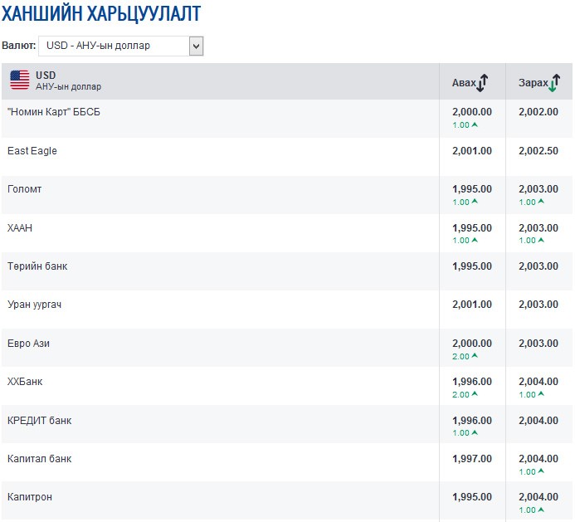Click ХХБанк buy change 2.00 arrow
Image resolution: width=575 pixels, height=522 pixels.
pyautogui.click(x=475, y=394)
